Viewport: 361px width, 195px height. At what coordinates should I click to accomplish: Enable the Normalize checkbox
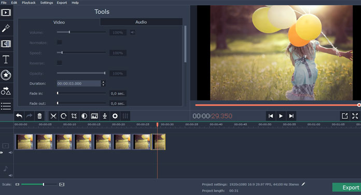coord(60,43)
